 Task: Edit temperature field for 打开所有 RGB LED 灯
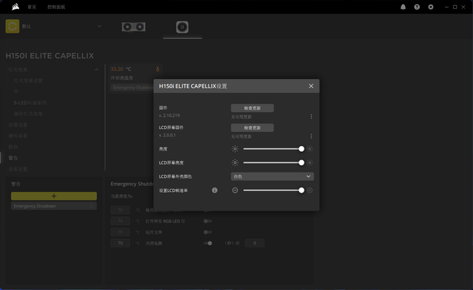tap(120, 221)
